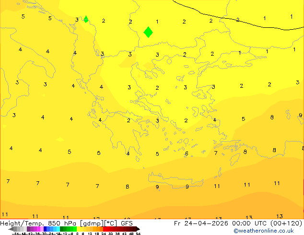This screenshot has height=235, width=304.
Task: Pick the darkest green legend swatch
Action: 61,229
